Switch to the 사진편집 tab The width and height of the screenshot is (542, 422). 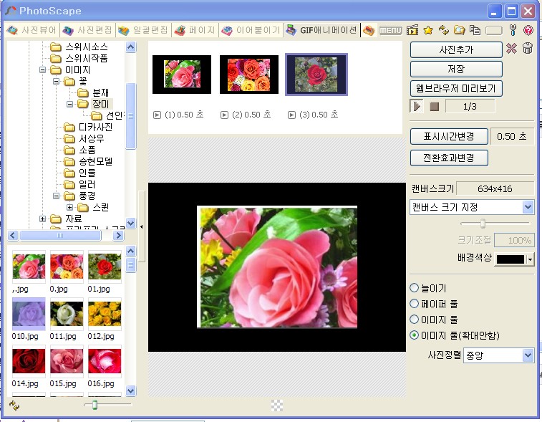pyautogui.click(x=87, y=30)
